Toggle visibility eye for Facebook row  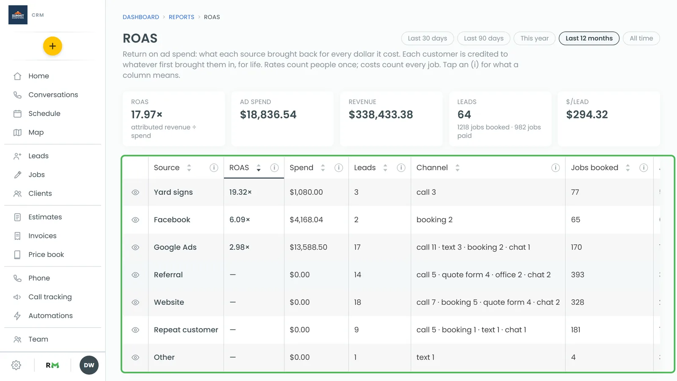click(x=135, y=220)
